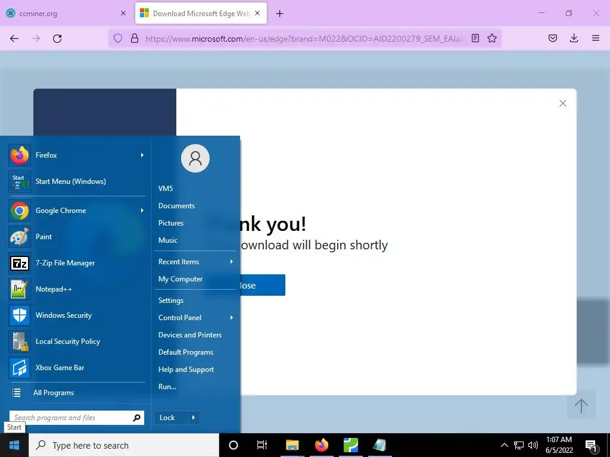Click the taskbar Type here to search box
This screenshot has height=457, width=610.
[x=124, y=445]
